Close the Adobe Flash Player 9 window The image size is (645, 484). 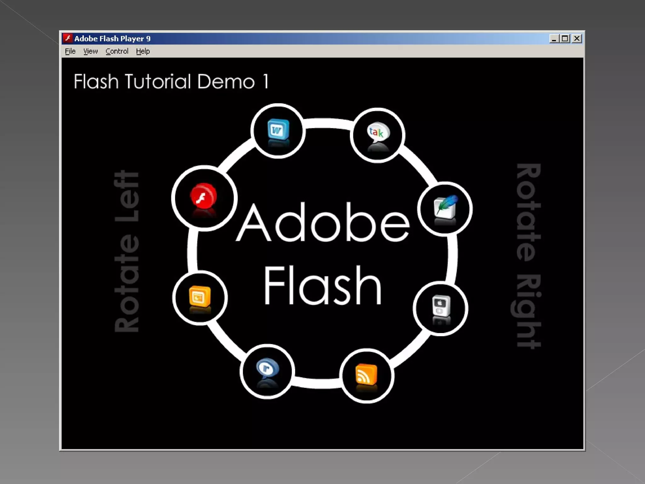tap(577, 38)
